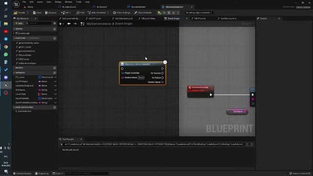Image resolution: width=313 pixels, height=176 pixels.
Task: Add new graph with plus icon
Action: [x=54, y=29]
